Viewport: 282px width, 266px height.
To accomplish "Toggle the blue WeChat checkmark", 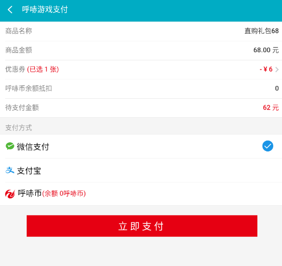I will click(268, 146).
